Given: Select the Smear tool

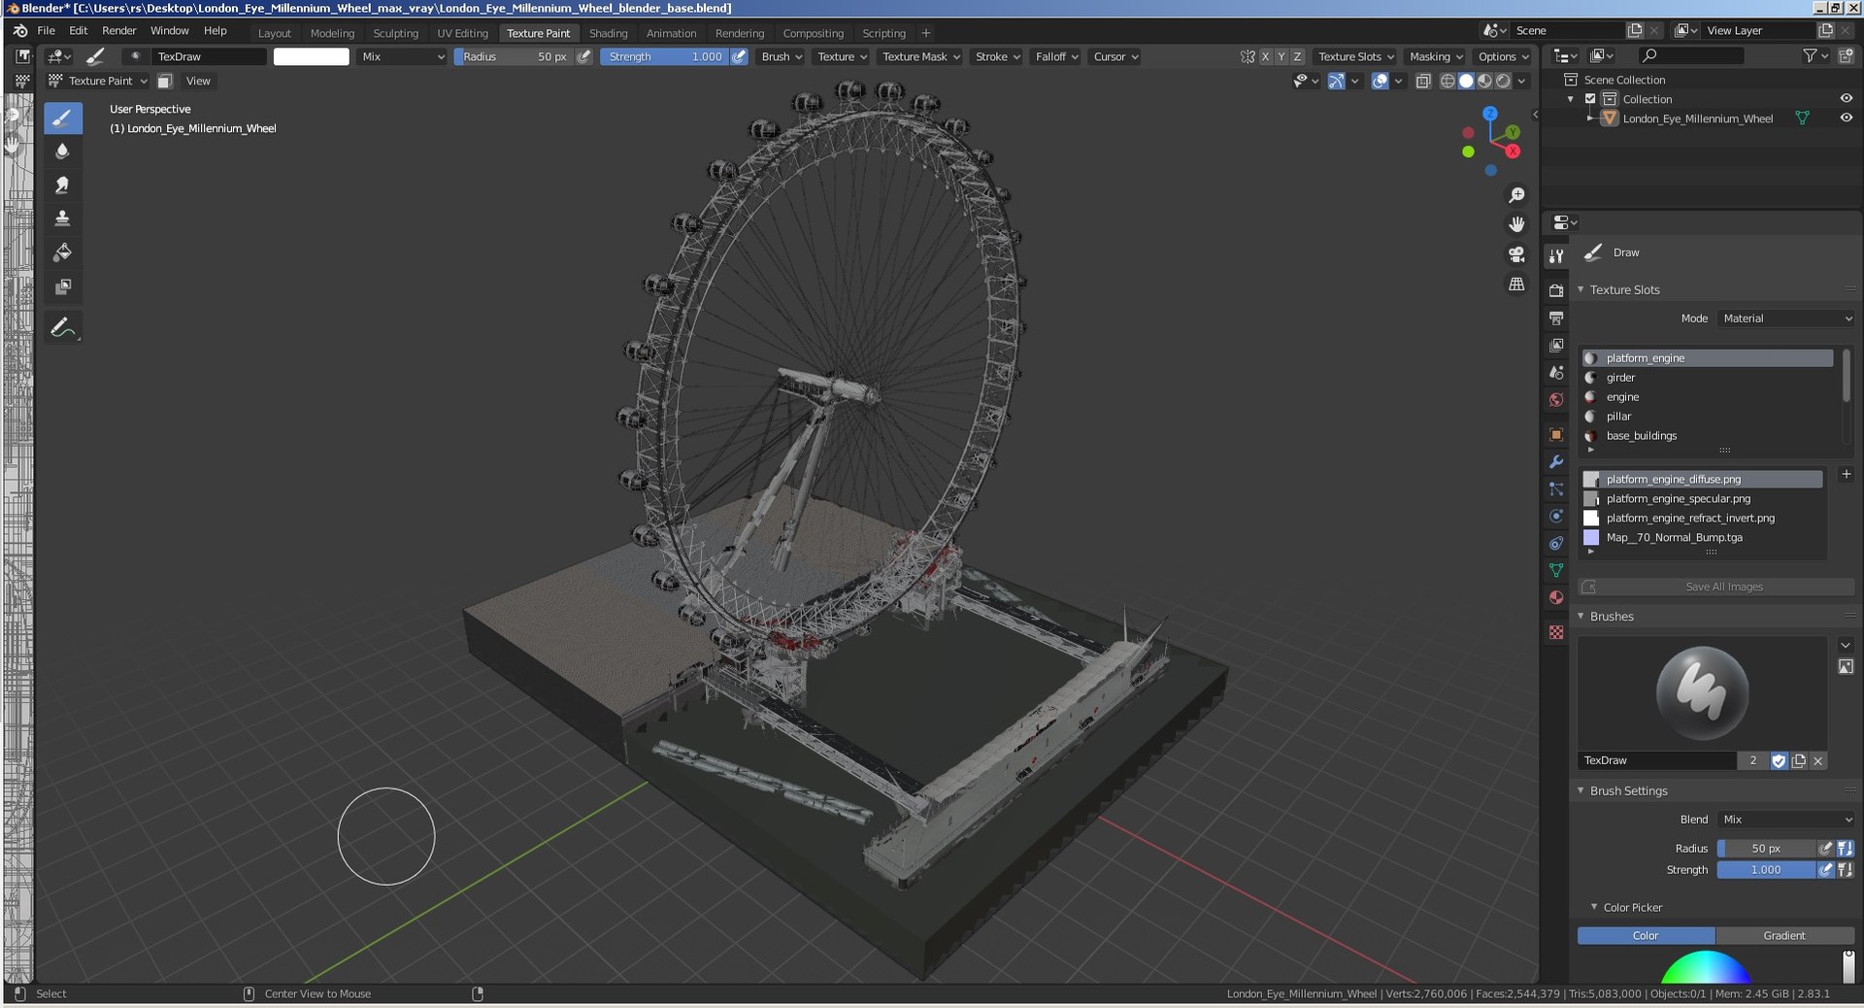Looking at the screenshot, I should 63,185.
